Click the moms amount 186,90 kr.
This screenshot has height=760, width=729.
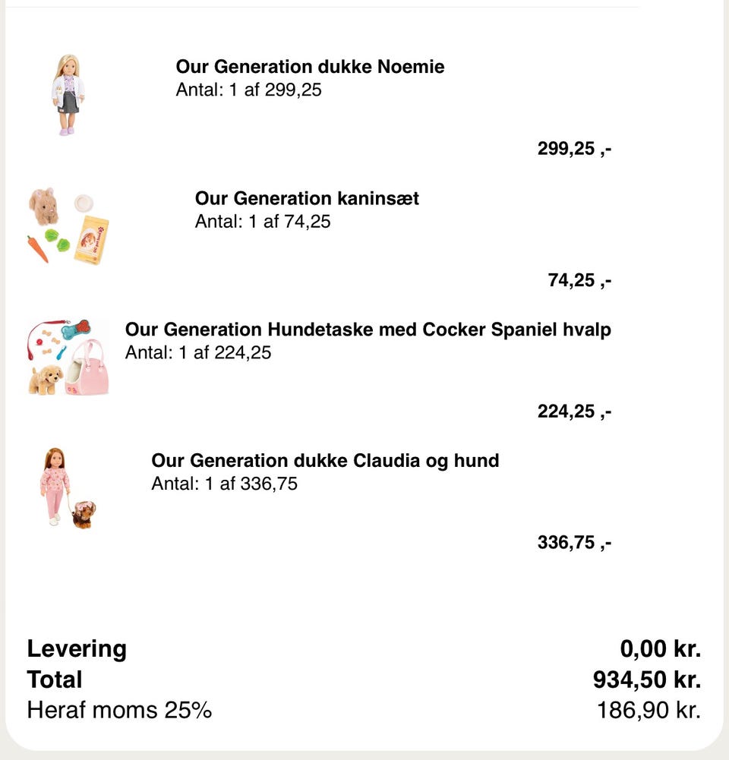[x=648, y=711]
